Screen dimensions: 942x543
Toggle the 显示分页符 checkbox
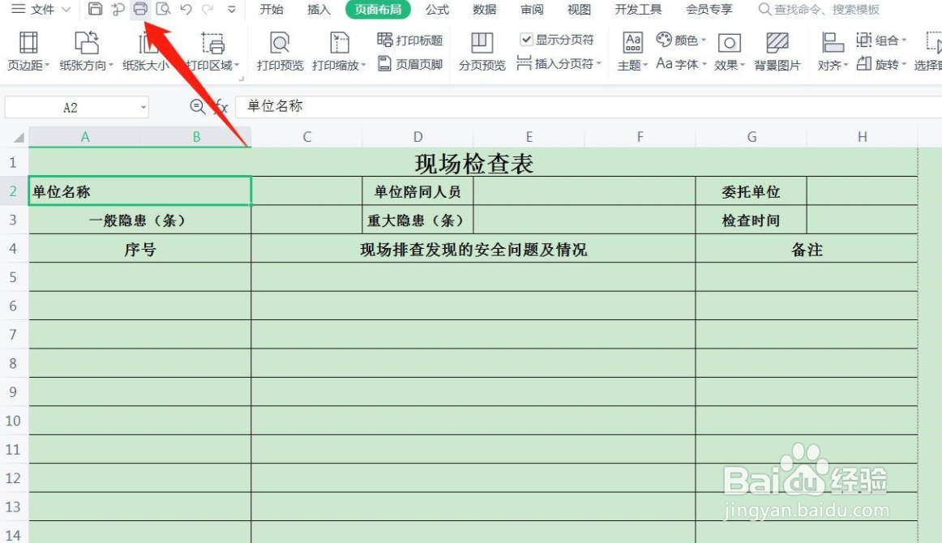click(527, 37)
